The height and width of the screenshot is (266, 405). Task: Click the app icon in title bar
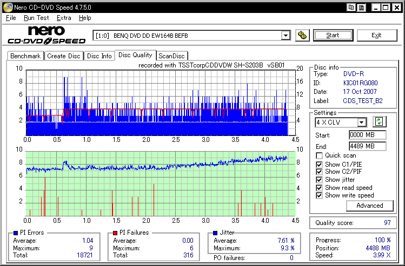click(6, 7)
